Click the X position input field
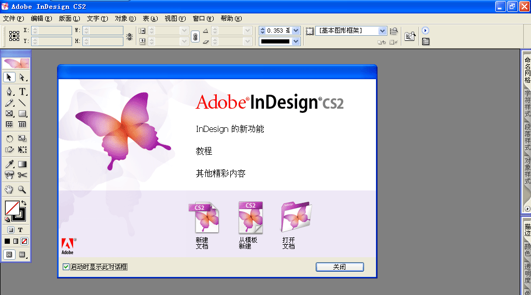The height and width of the screenshot is (295, 531). (51, 31)
